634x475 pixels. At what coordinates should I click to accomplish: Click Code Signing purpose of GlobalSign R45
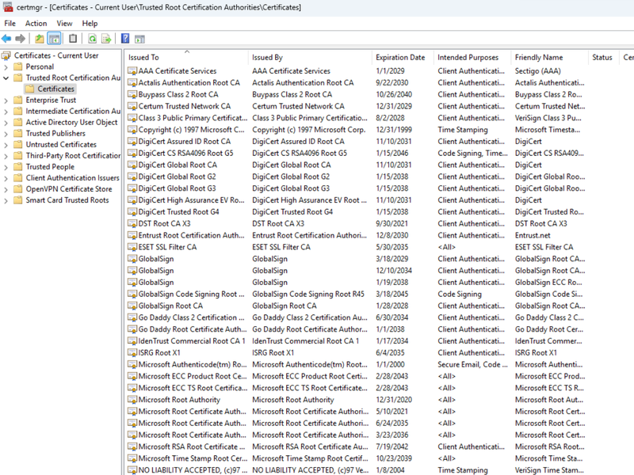(460, 294)
